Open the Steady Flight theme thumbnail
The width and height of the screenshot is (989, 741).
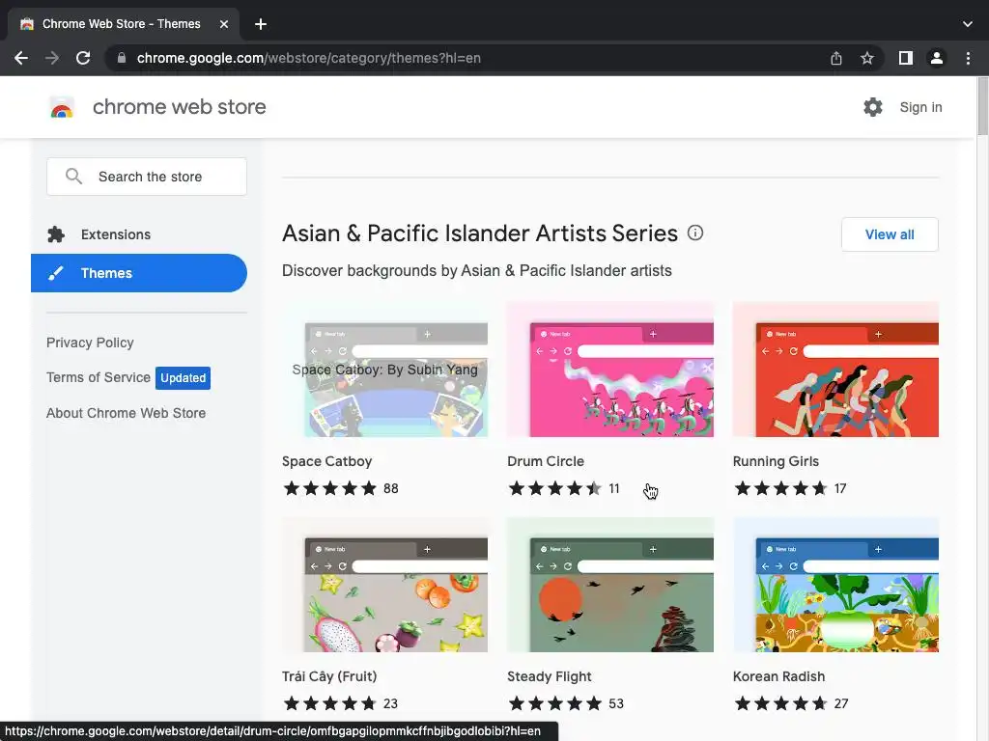point(610,585)
